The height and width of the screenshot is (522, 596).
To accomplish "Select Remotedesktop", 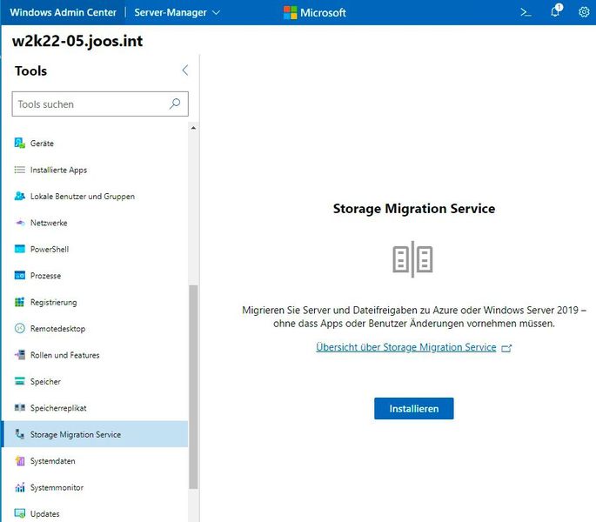I will [x=95, y=328].
